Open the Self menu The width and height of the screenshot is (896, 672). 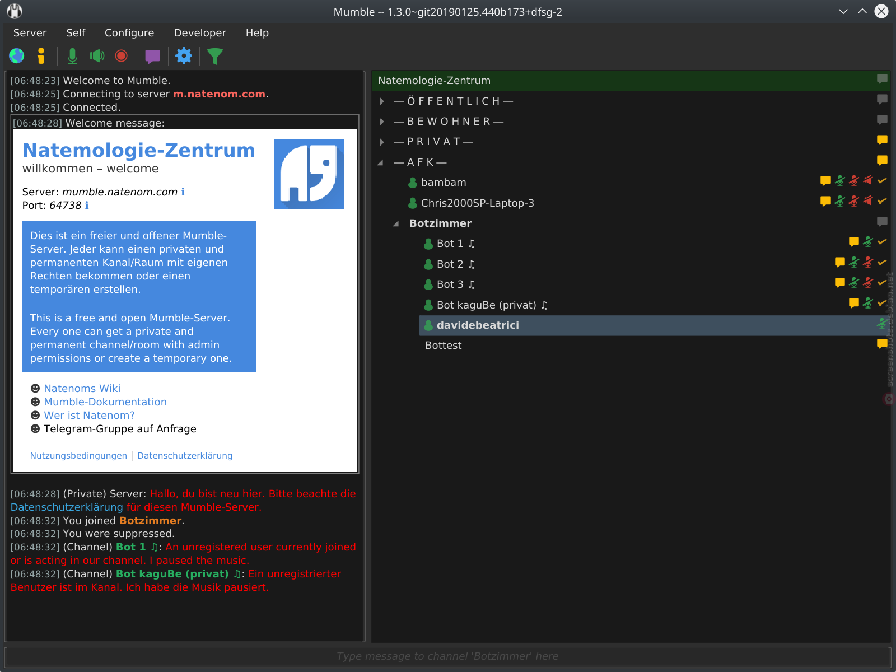coord(76,33)
